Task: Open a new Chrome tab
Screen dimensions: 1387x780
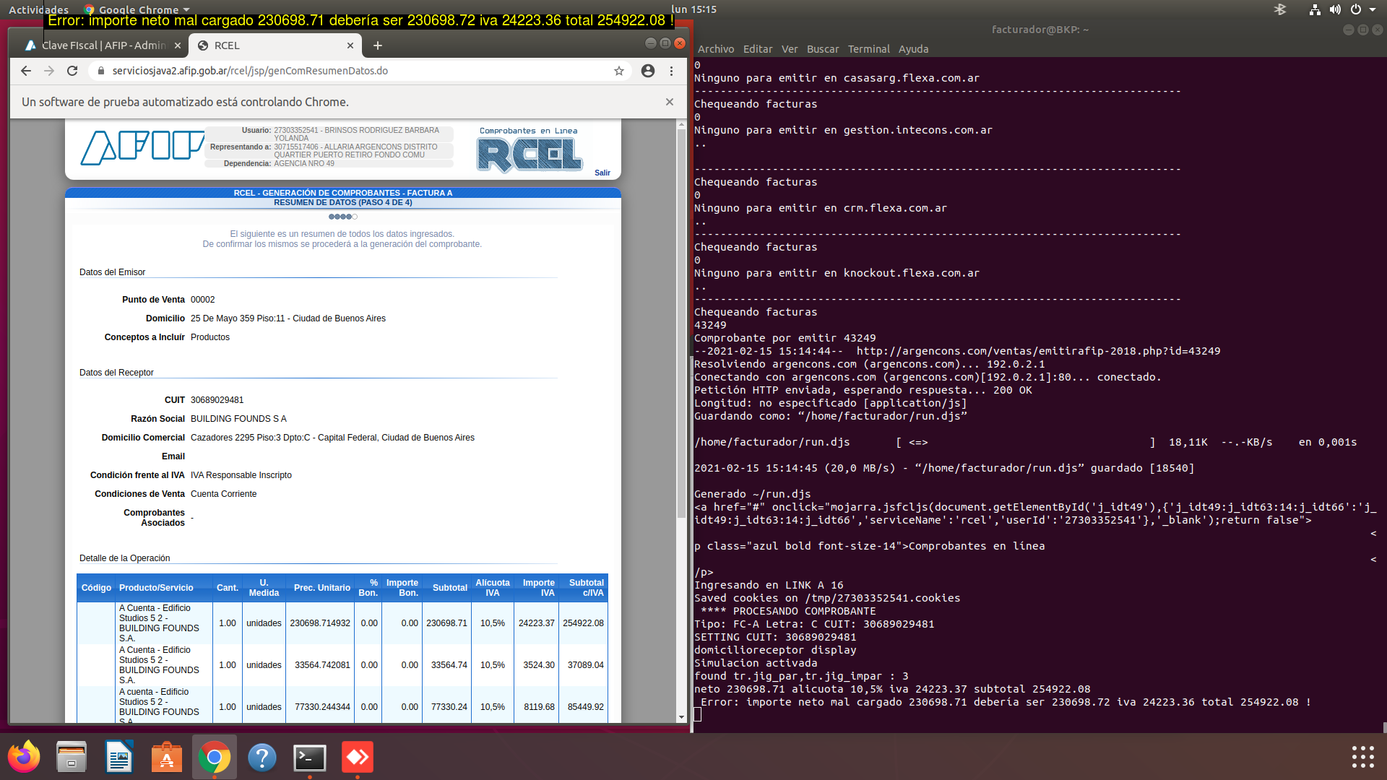Action: point(377,45)
